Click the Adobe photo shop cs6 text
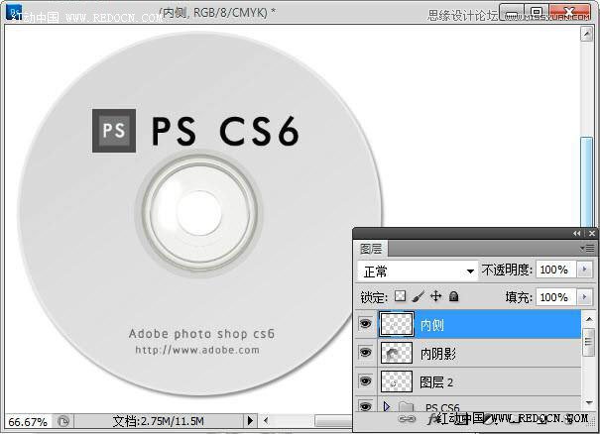The height and width of the screenshot is (434, 600). [201, 334]
